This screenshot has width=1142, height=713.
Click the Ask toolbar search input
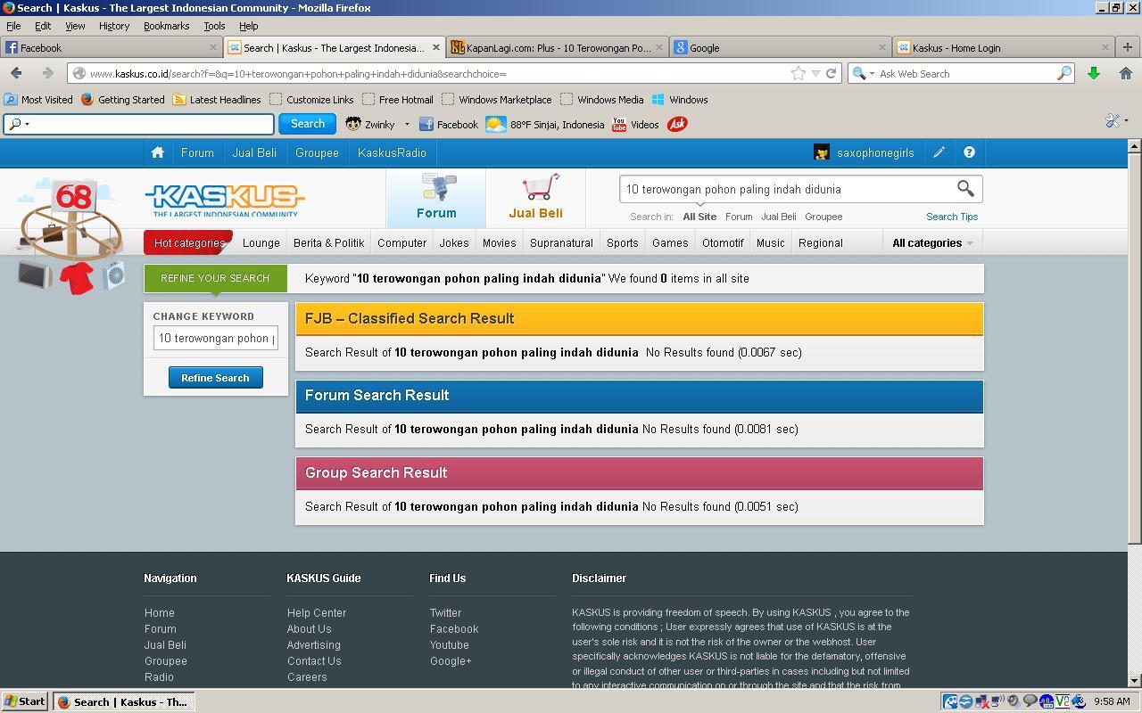click(x=138, y=124)
